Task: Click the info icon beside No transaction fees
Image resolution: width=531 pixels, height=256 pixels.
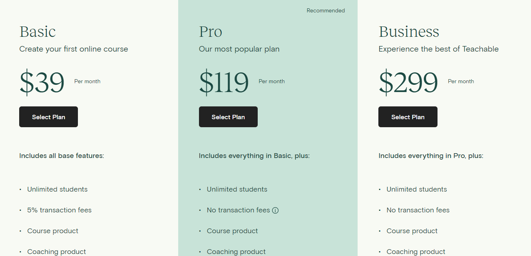Action: 275,210
